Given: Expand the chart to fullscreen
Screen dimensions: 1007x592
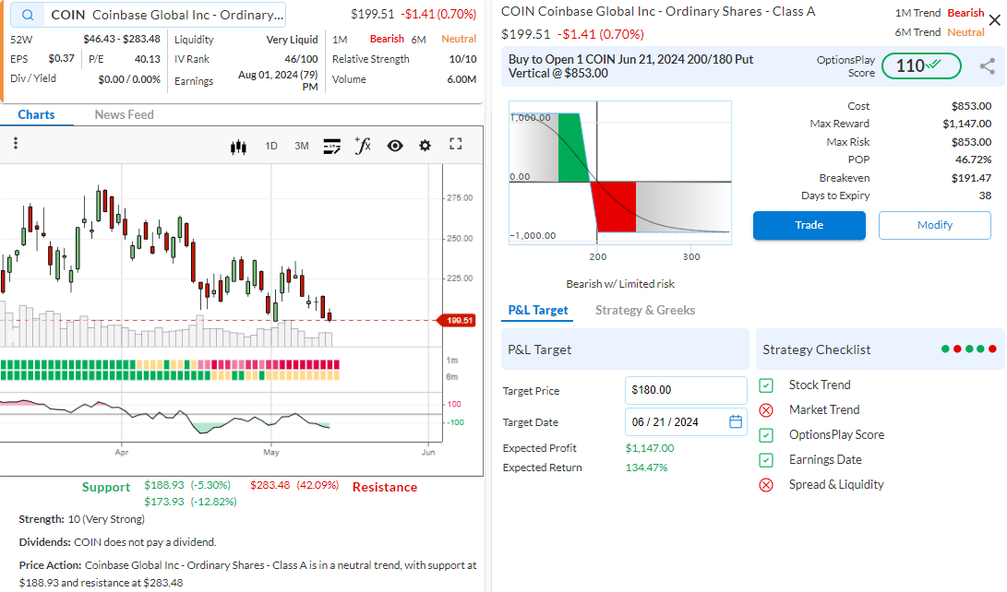Looking at the screenshot, I should pyautogui.click(x=456, y=145).
